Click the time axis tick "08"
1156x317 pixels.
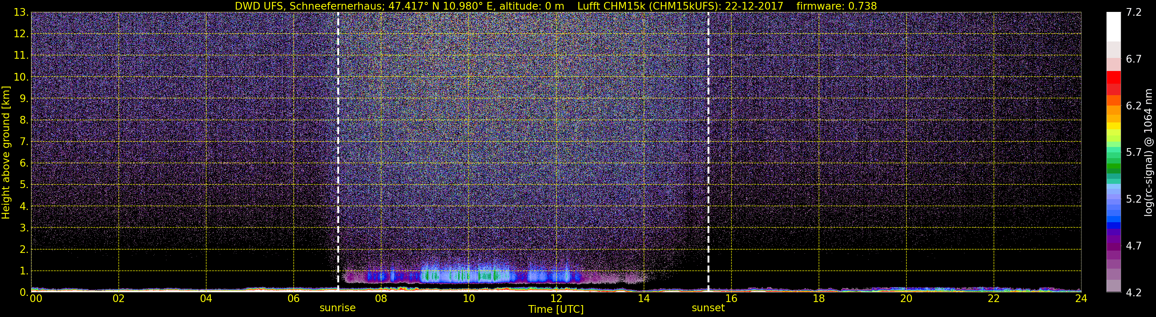pyautogui.click(x=381, y=299)
